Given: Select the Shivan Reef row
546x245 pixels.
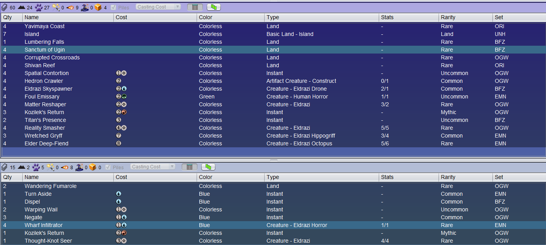Looking at the screenshot, I should (273, 65).
